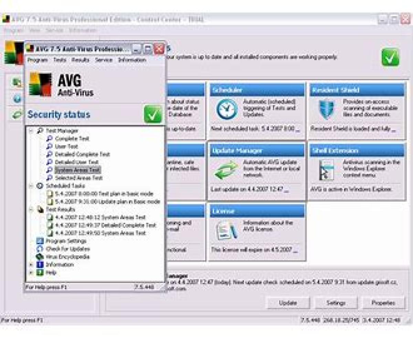Click the Scheduler clock icon
The height and width of the screenshot is (338, 413).
(226, 109)
